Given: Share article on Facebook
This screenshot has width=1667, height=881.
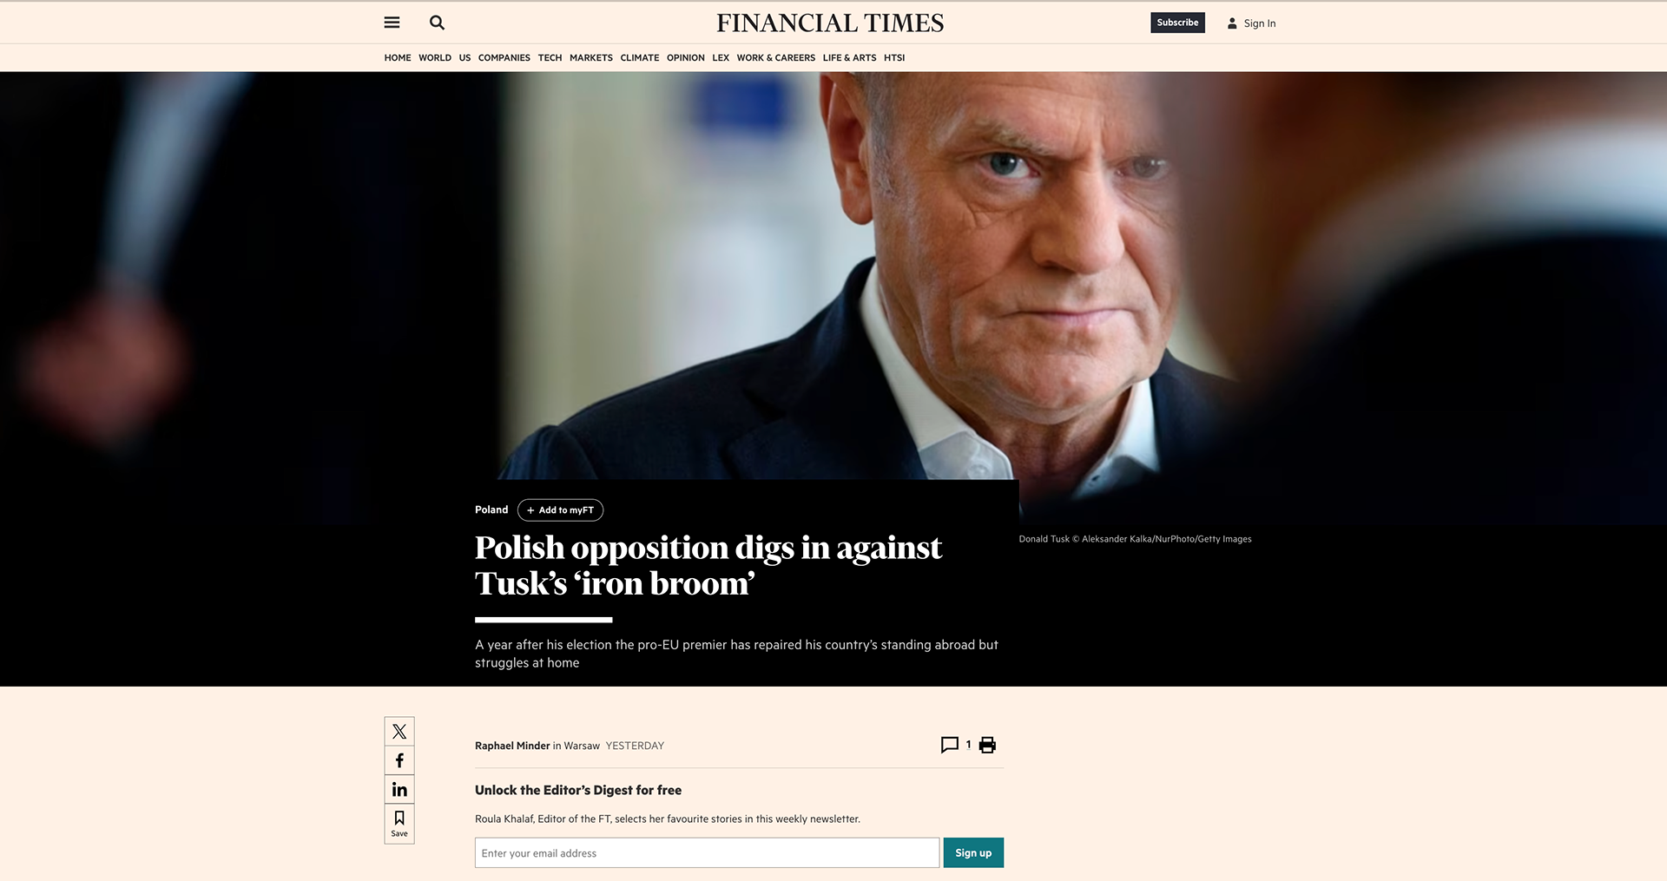Looking at the screenshot, I should 399,760.
